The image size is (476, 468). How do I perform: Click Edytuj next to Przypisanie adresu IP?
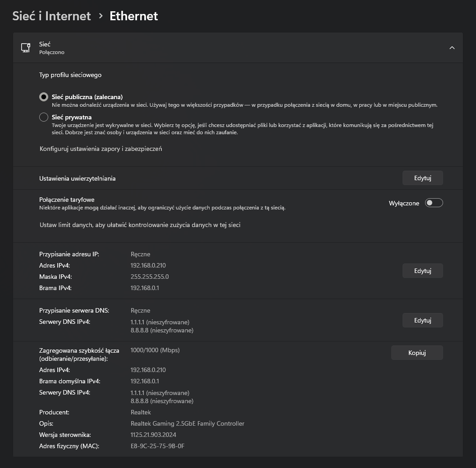pyautogui.click(x=422, y=271)
